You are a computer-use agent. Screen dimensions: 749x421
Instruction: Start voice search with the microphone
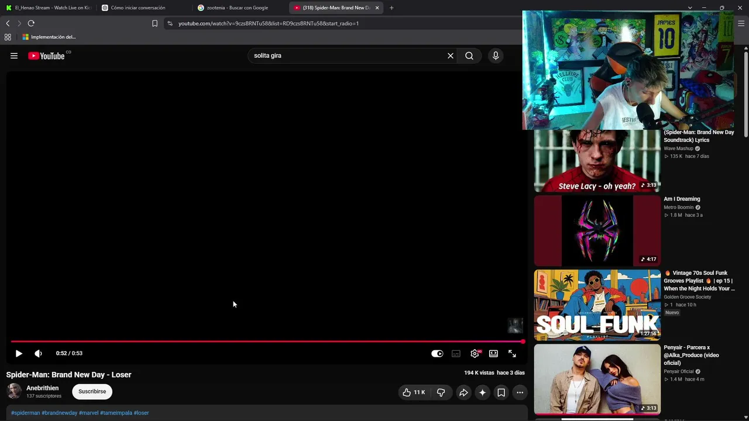tap(496, 56)
